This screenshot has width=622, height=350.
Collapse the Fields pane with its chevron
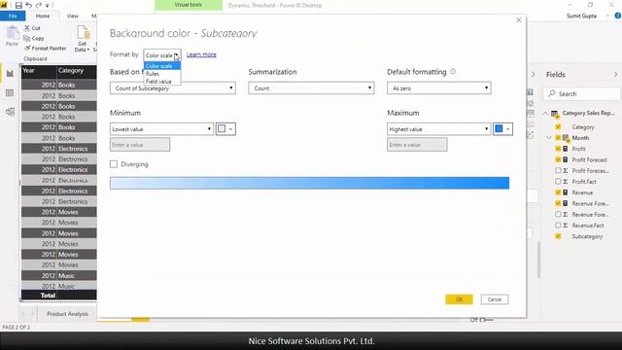pyautogui.click(x=615, y=74)
